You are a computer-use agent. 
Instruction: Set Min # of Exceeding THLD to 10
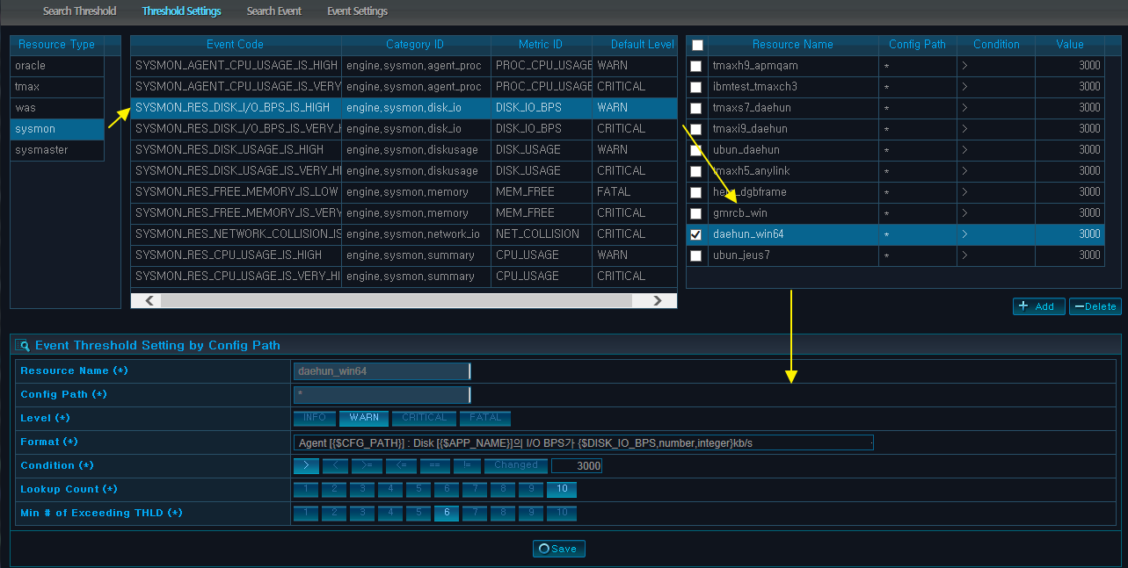562,513
